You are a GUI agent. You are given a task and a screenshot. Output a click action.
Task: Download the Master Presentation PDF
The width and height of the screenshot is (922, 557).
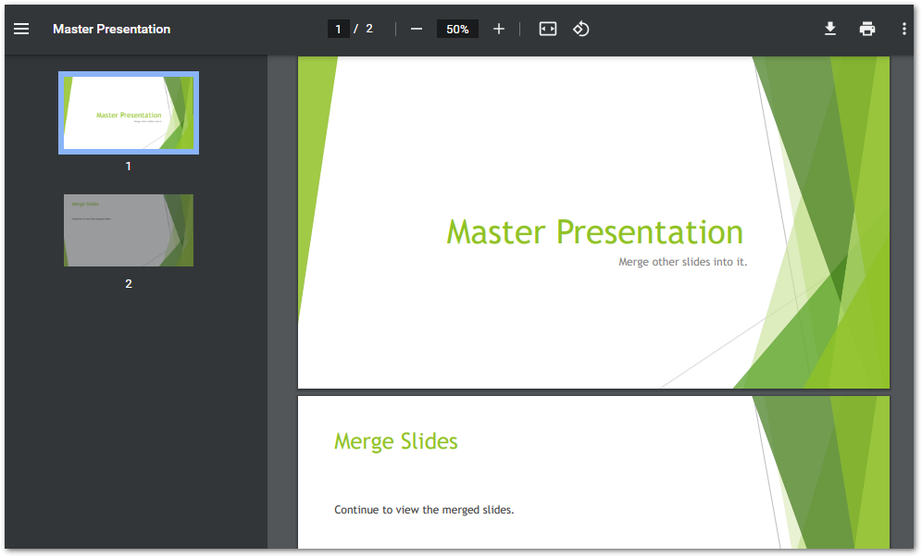830,29
